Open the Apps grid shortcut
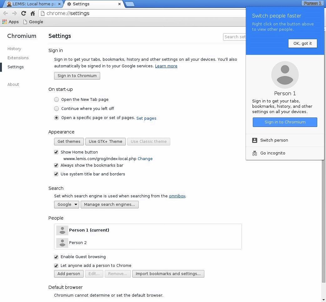This screenshot has height=302, width=326. pyautogui.click(x=11, y=22)
